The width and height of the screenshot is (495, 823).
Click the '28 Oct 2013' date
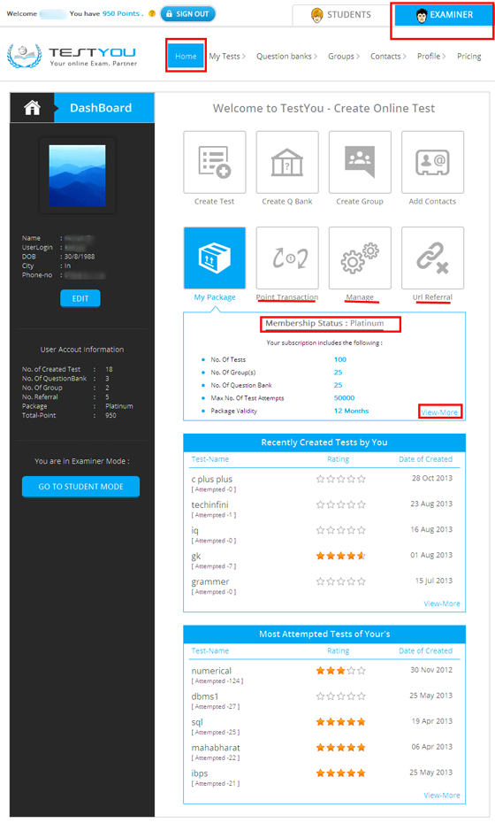[432, 478]
